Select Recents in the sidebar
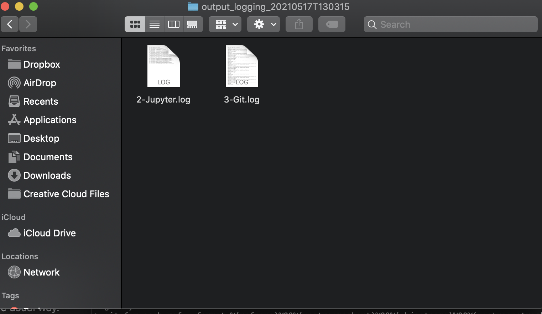Viewport: 542px width, 314px height. coord(41,101)
